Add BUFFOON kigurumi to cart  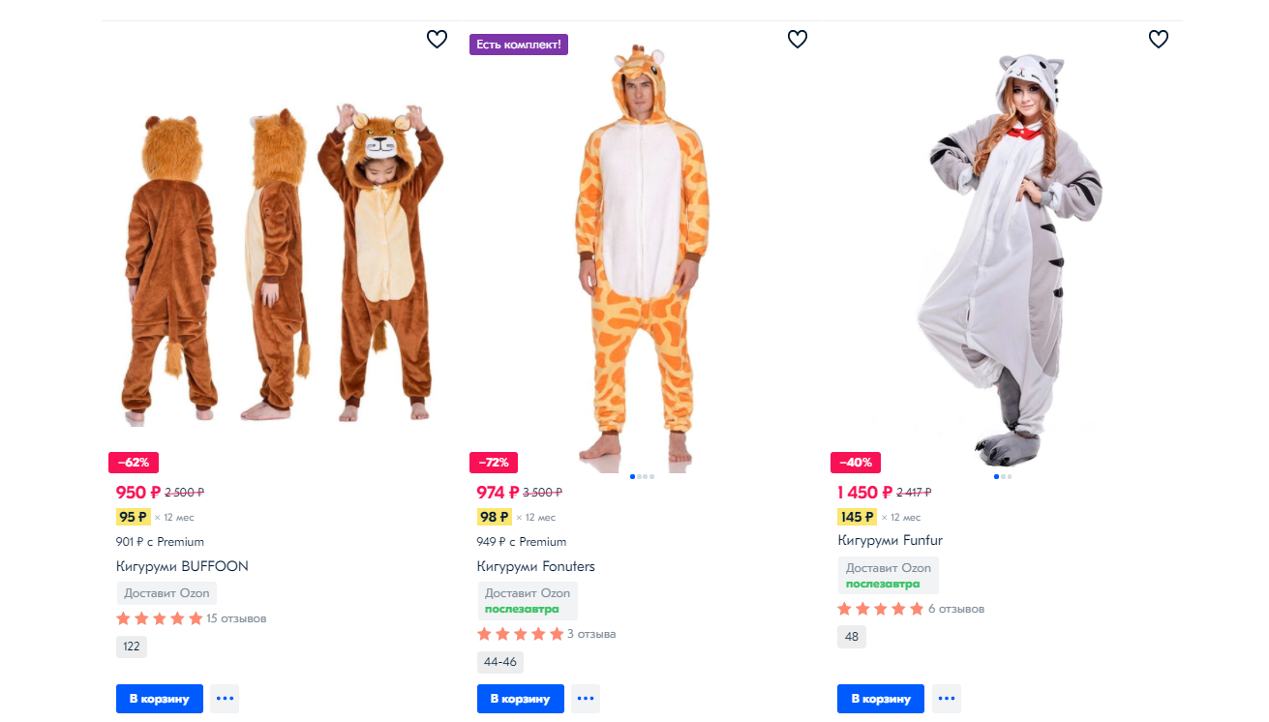click(x=160, y=698)
